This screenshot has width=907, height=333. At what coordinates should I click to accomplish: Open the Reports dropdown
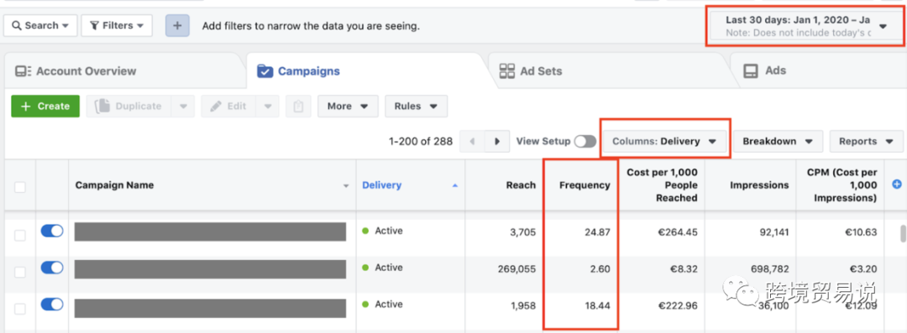866,142
